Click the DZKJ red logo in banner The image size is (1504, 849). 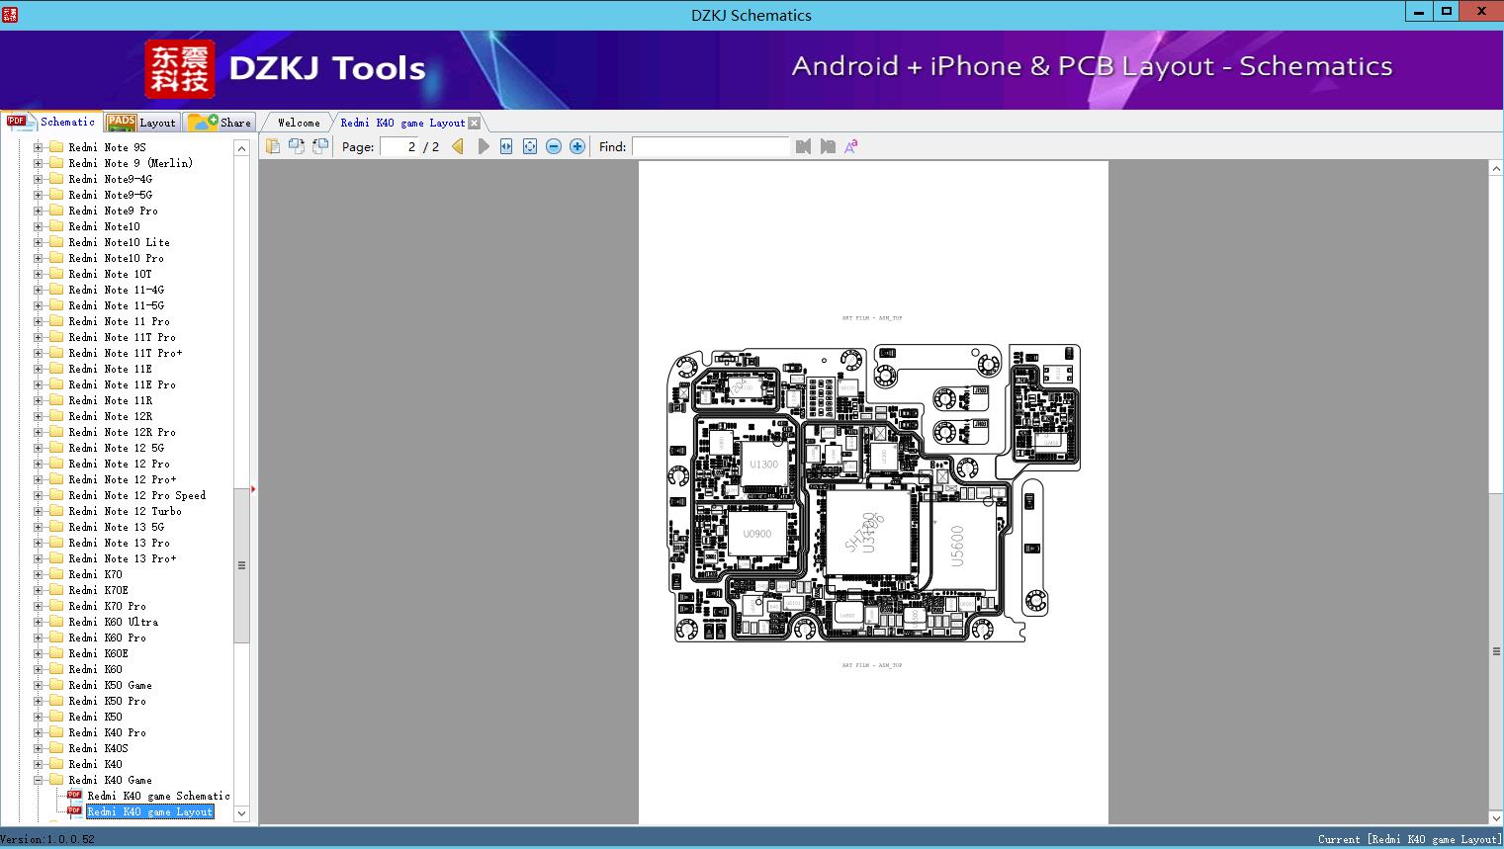(x=180, y=69)
